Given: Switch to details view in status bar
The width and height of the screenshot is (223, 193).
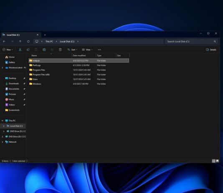Looking at the screenshot, I should [214, 161].
